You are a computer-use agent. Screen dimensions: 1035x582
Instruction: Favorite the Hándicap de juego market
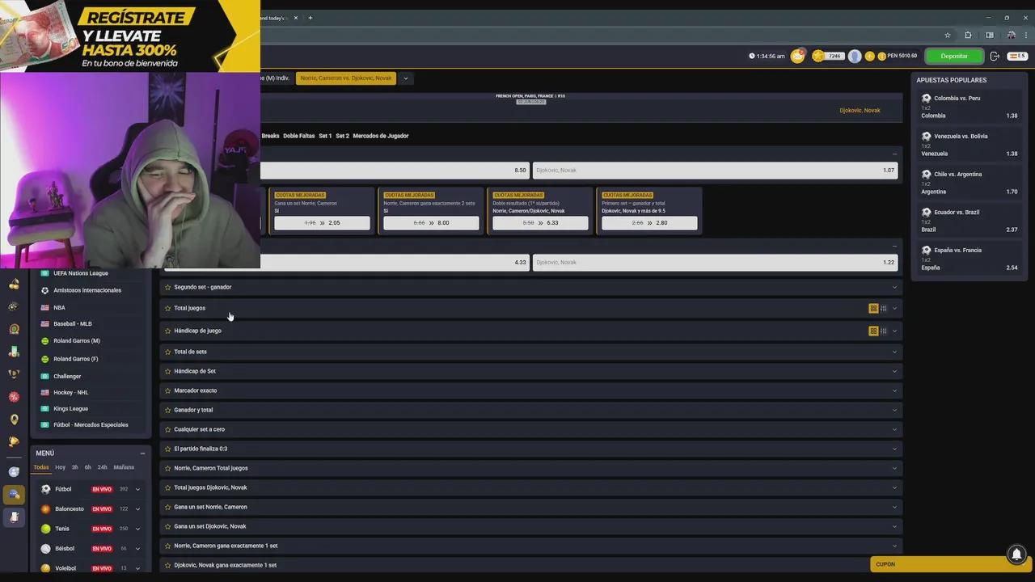click(167, 331)
